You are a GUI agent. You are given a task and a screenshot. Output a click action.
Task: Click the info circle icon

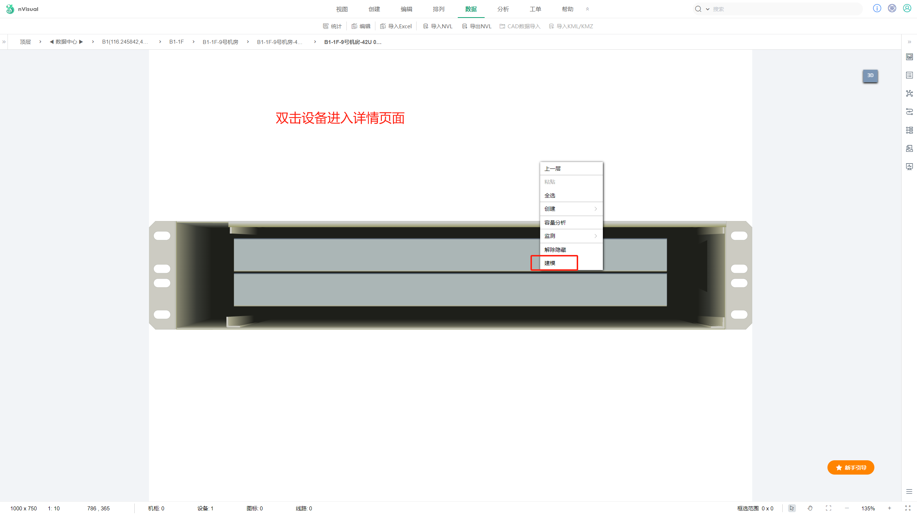point(877,9)
